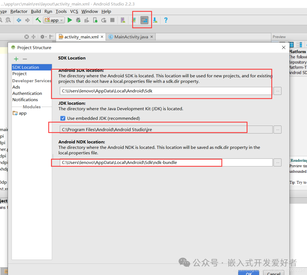This screenshot has height=275, width=307.
Task: Click the Run with Coverage icon
Action: (x=86, y=20)
